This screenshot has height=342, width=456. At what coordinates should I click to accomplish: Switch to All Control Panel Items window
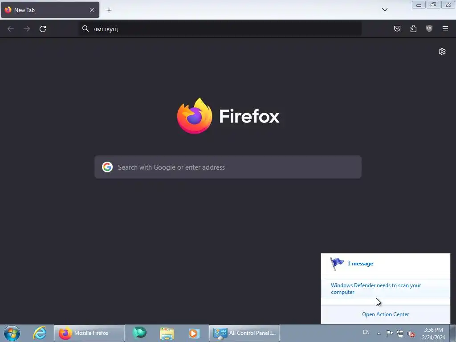[x=244, y=333]
